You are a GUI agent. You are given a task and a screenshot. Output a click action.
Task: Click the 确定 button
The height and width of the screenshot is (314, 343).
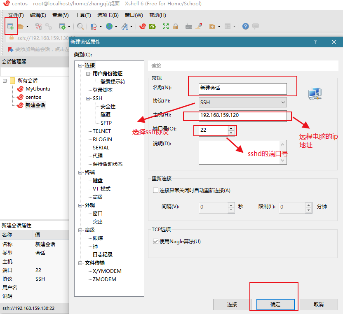(275, 305)
